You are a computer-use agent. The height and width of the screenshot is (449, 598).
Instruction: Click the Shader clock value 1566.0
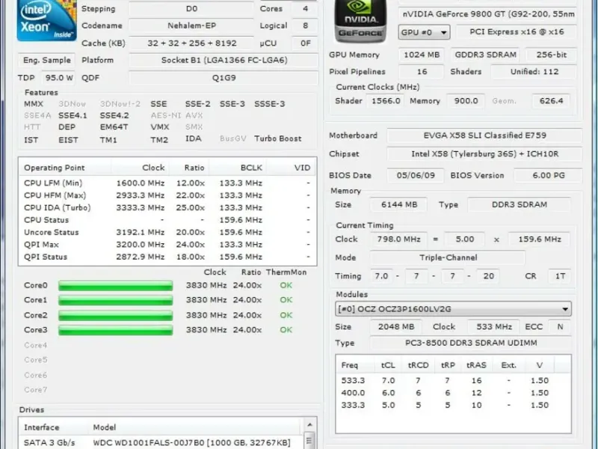click(386, 101)
